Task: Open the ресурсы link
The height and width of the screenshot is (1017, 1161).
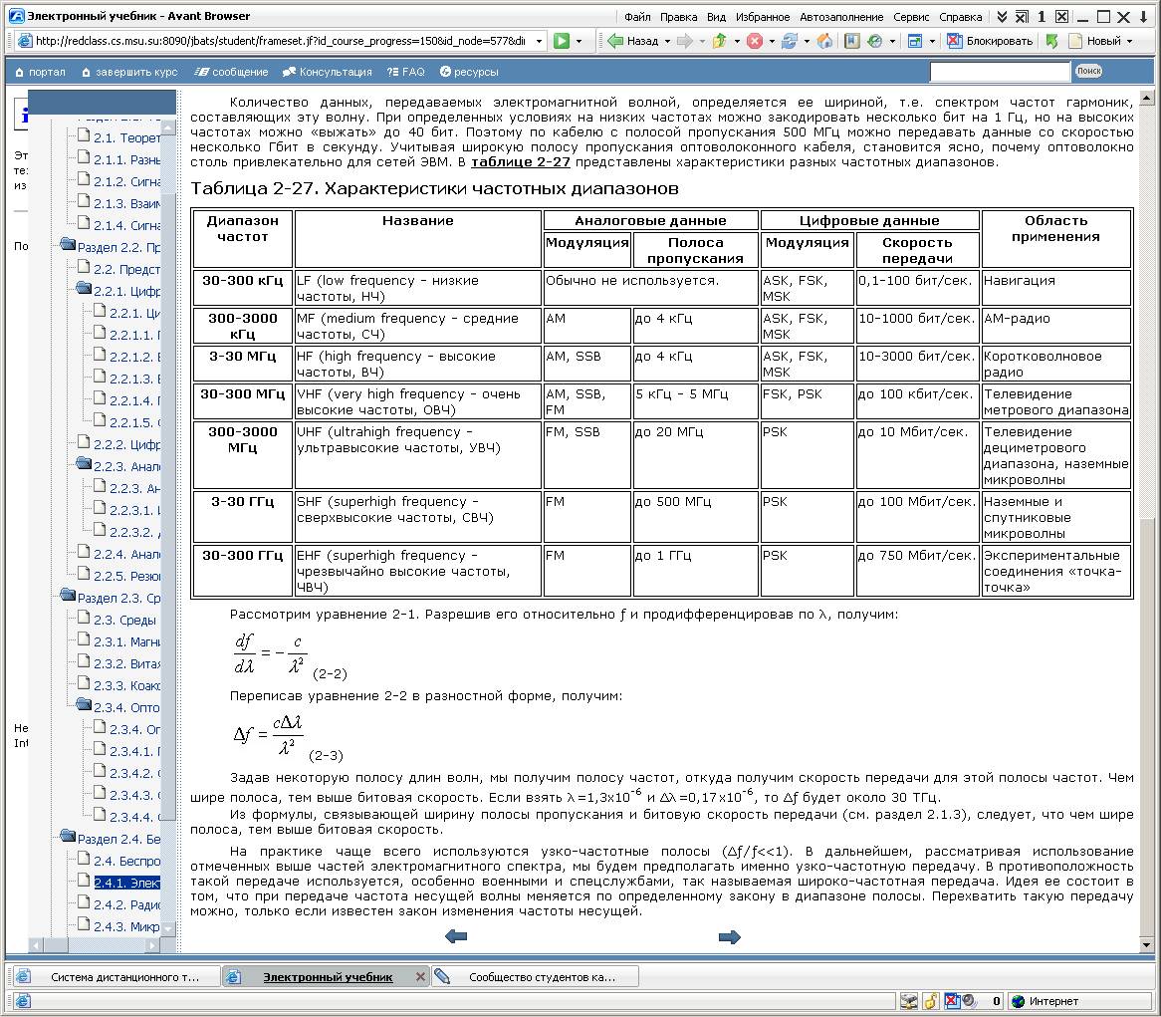Action: click(469, 72)
